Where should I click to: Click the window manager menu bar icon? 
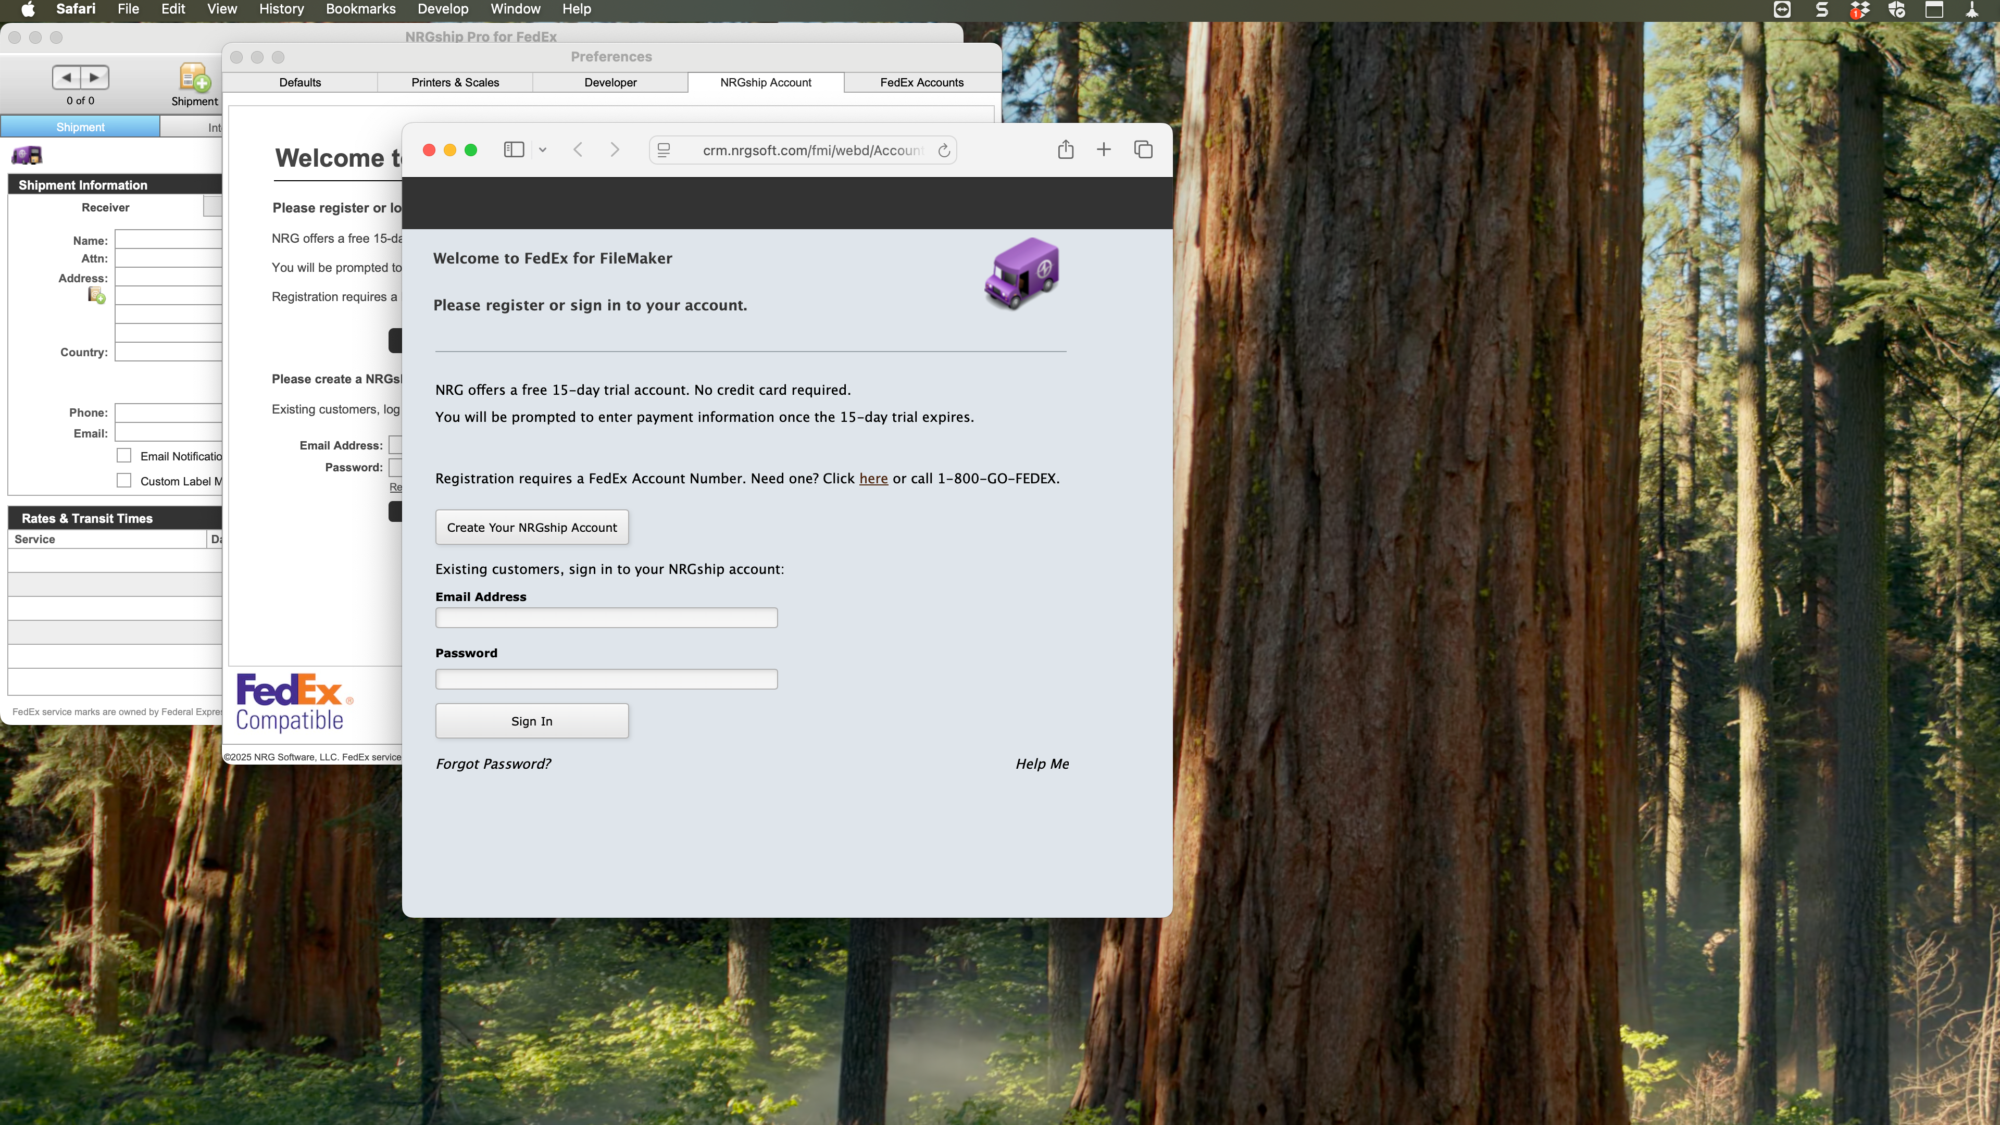[1934, 9]
